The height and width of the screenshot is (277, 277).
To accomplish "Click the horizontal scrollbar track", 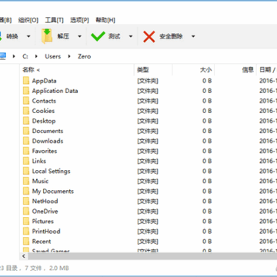I will point(152,256).
